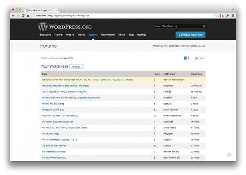Image resolution: width=246 pixels, height=175 pixels.
Task: Click the browser forward arrow
Action: tap(18, 16)
